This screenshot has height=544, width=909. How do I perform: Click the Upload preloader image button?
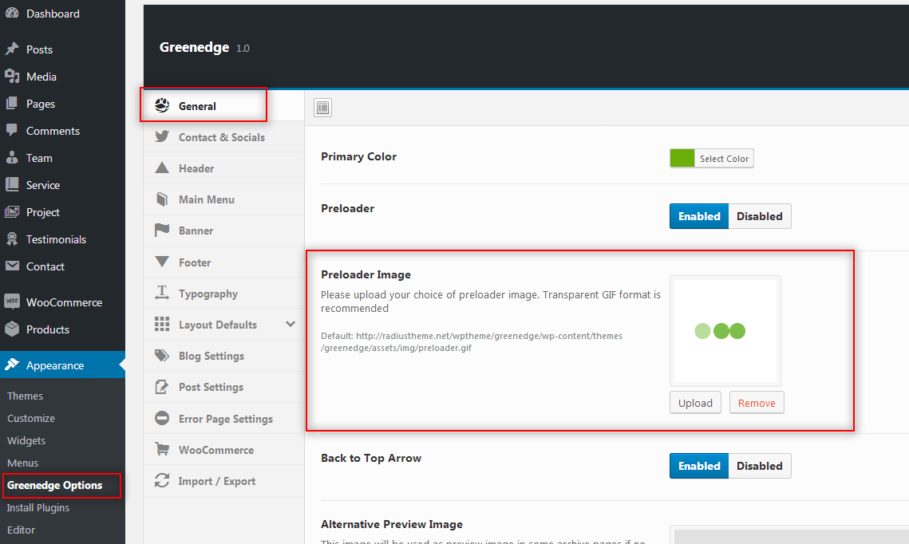(x=695, y=403)
